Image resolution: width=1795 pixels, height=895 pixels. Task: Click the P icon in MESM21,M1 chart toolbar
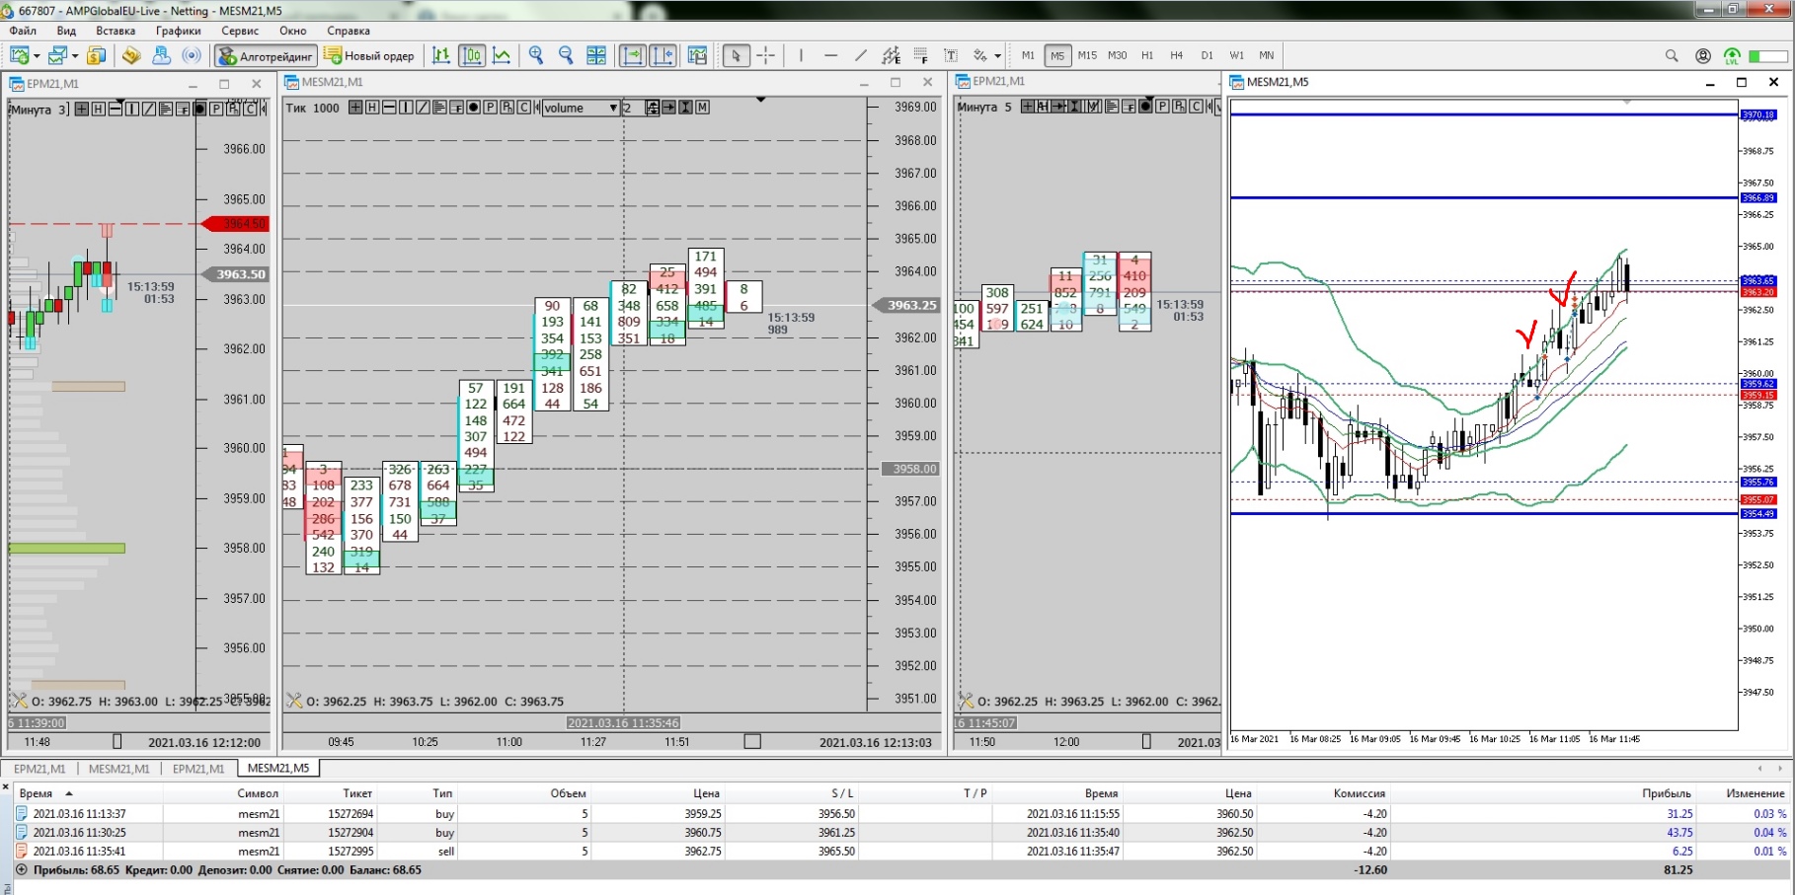[490, 108]
